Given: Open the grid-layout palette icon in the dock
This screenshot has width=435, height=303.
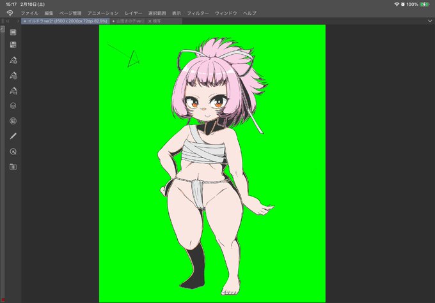Looking at the screenshot, I should [x=13, y=45].
